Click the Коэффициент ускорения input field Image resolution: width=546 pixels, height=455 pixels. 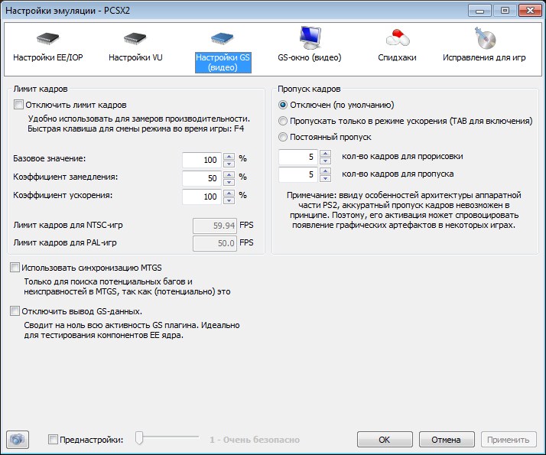click(202, 197)
